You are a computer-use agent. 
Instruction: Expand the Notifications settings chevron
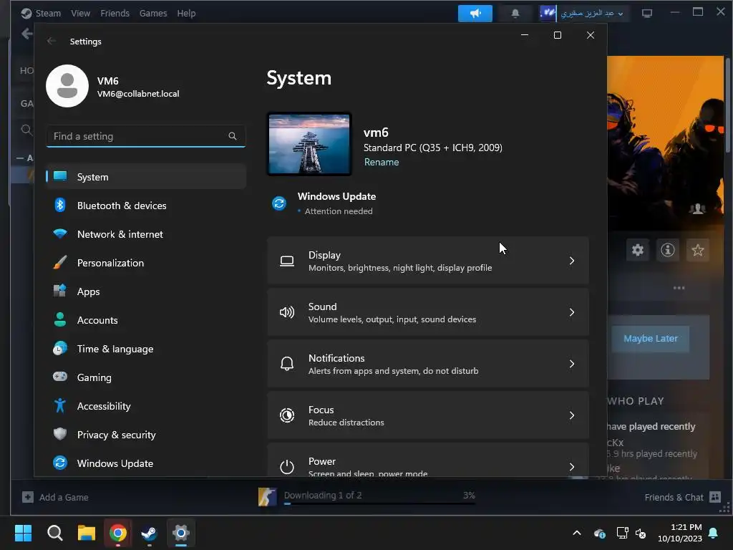(572, 363)
